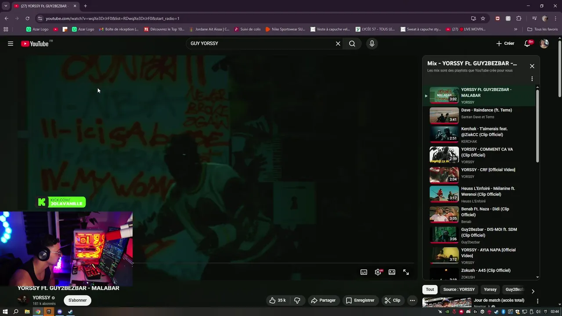Show more filter chips with the right chevron
The image size is (562, 316).
coord(533,291)
